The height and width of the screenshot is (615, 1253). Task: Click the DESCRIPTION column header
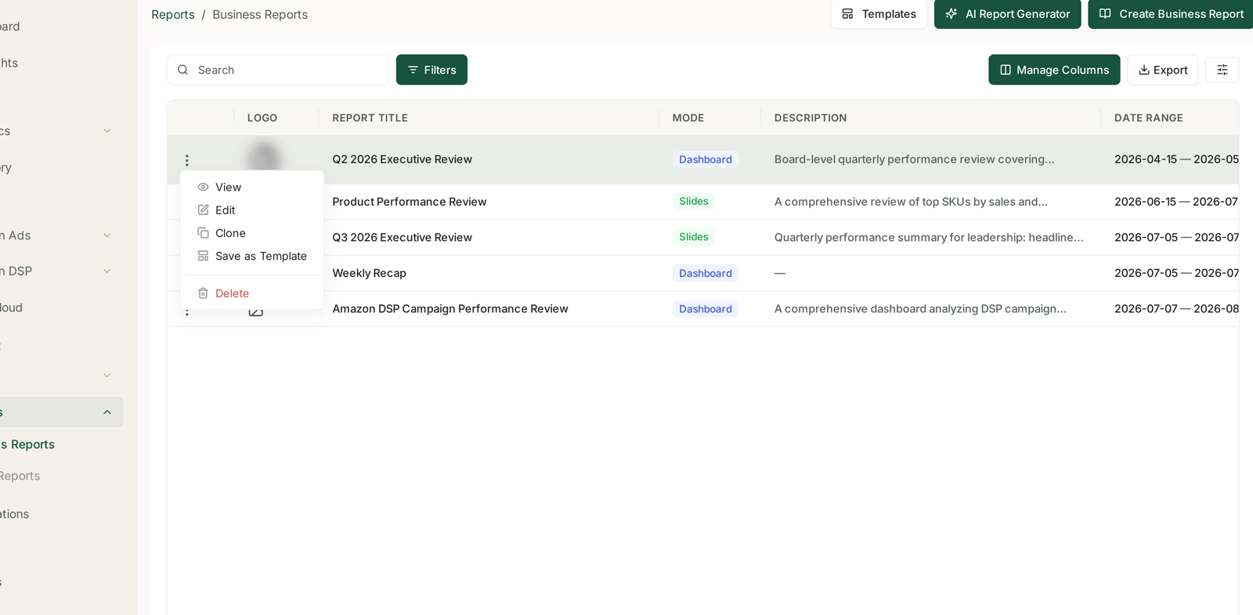[811, 118]
